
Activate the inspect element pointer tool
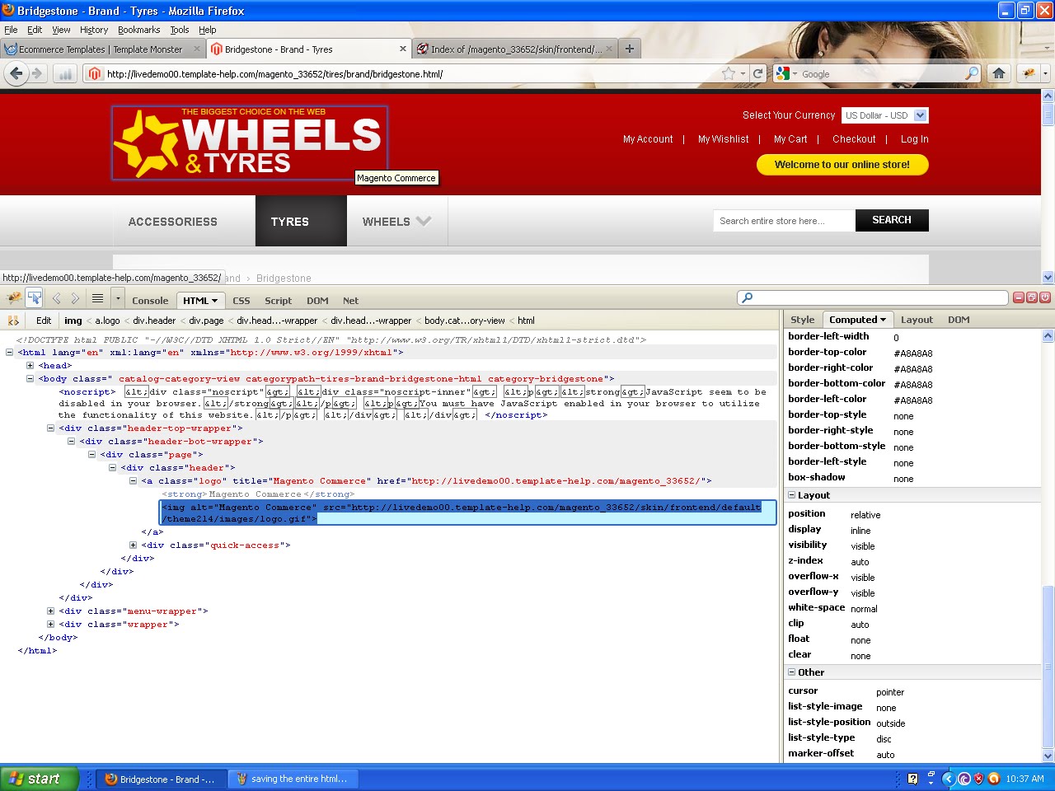(x=35, y=298)
